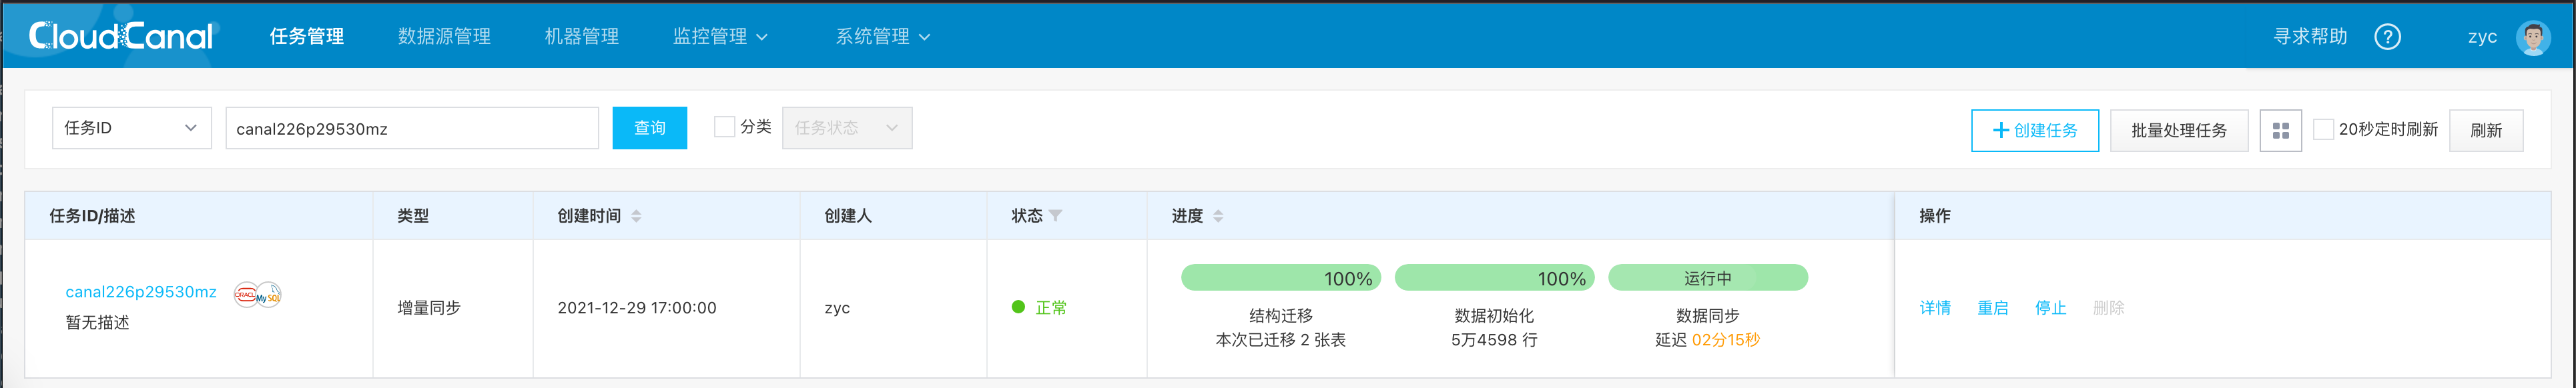Toggle the 20秒定时刷新 checkbox
The height and width of the screenshot is (388, 2576).
(x=2324, y=129)
